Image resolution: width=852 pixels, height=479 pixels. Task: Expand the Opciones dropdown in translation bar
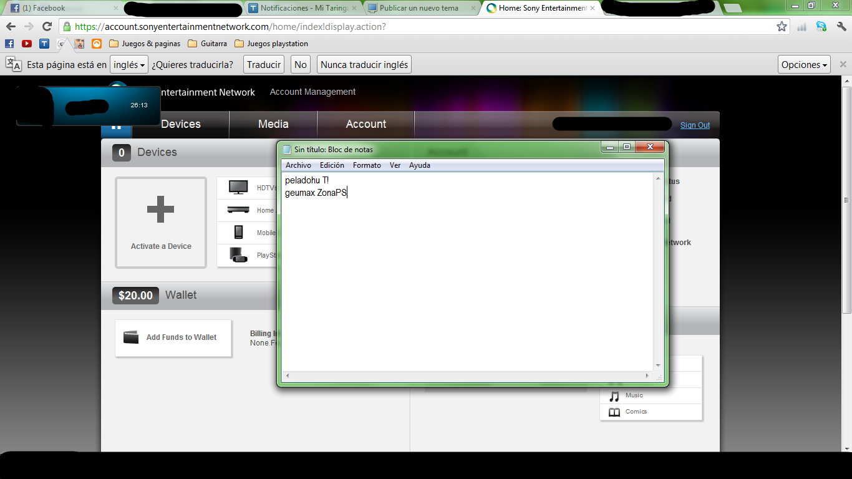click(x=805, y=64)
